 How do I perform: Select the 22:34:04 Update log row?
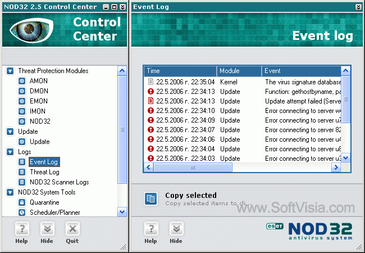point(244,148)
